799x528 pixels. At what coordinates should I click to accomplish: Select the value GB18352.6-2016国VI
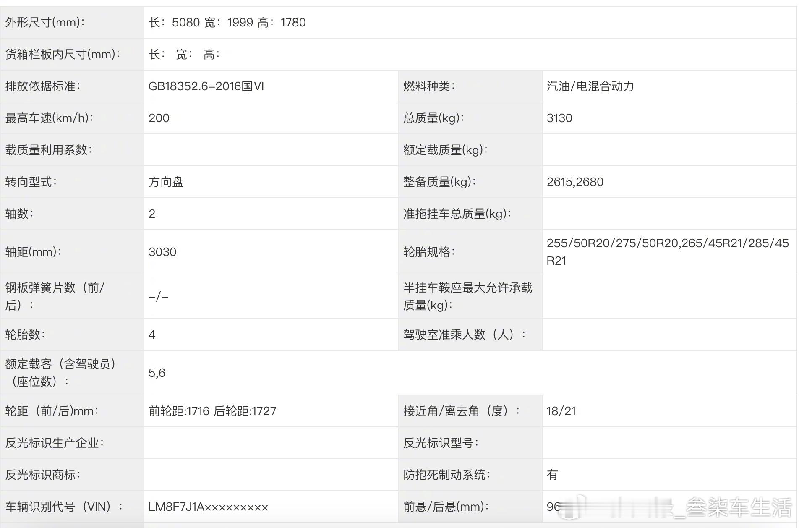point(206,86)
